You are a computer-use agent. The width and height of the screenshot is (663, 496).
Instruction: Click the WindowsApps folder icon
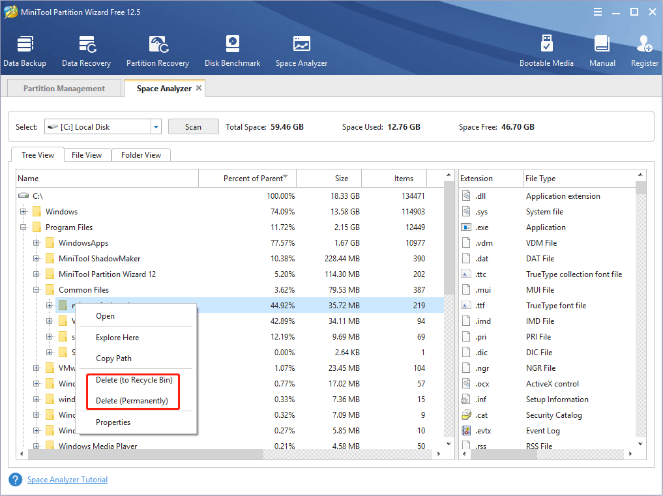click(50, 242)
